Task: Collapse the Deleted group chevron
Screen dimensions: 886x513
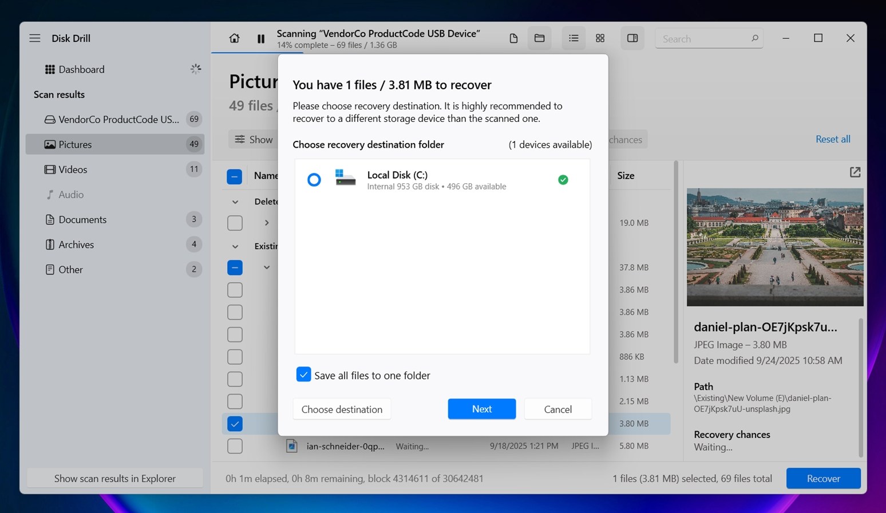Action: pos(235,202)
